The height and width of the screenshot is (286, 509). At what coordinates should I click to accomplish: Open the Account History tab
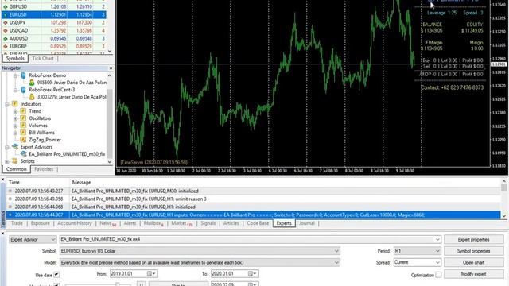coord(75,223)
